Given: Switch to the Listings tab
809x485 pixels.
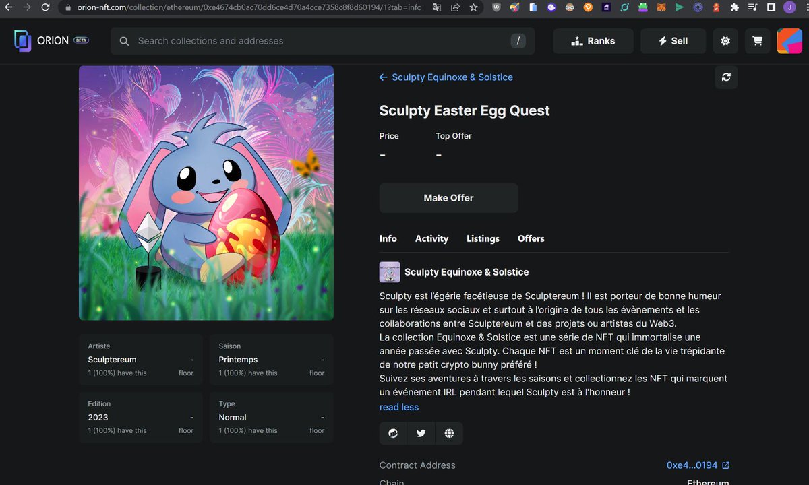Looking at the screenshot, I should coord(483,238).
